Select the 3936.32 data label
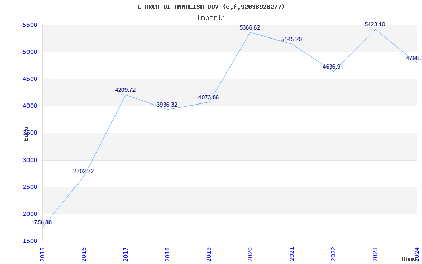The image size is (422, 264). [167, 105]
